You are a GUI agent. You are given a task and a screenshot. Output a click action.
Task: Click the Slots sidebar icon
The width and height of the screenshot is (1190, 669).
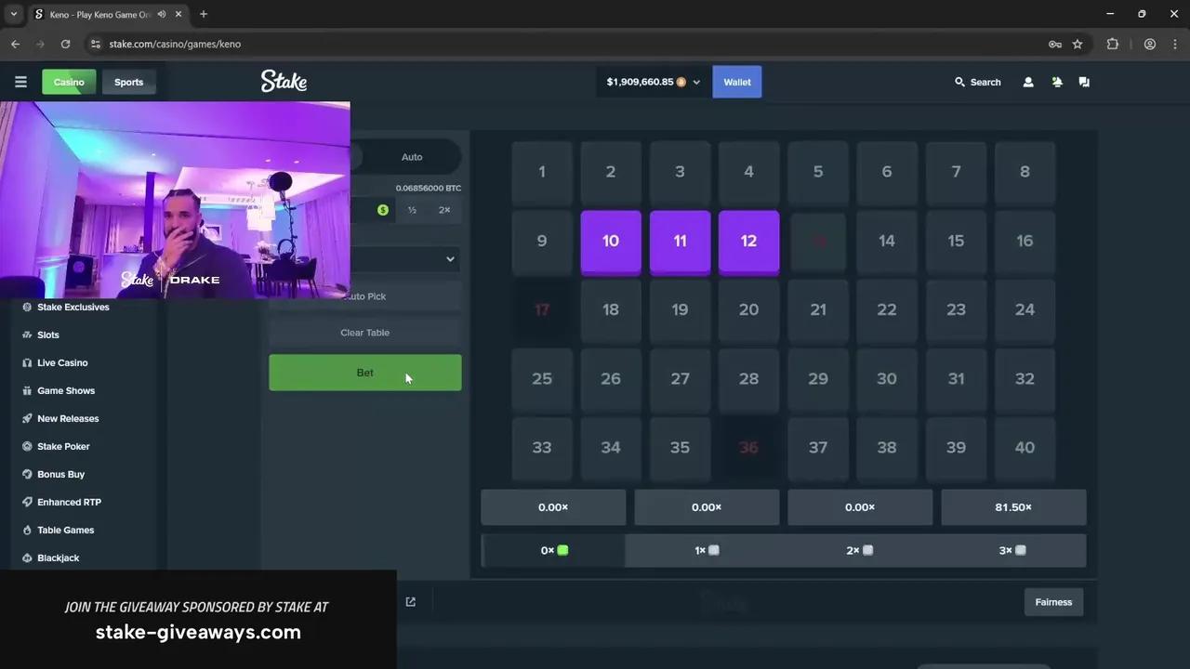pyautogui.click(x=27, y=334)
